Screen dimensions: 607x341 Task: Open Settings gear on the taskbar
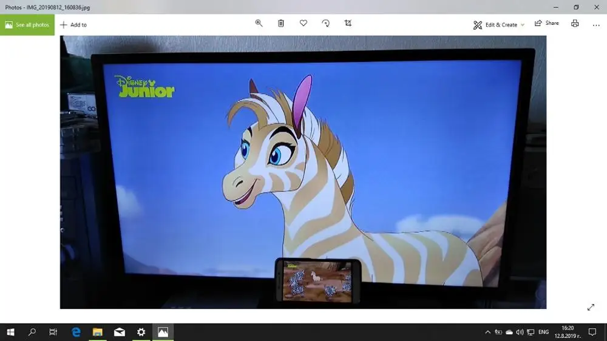click(141, 332)
